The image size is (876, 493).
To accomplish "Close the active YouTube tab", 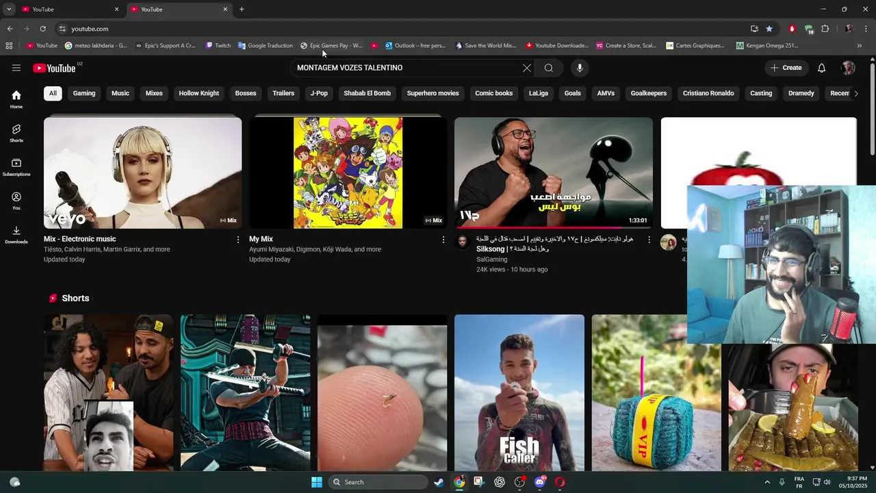I will [225, 9].
